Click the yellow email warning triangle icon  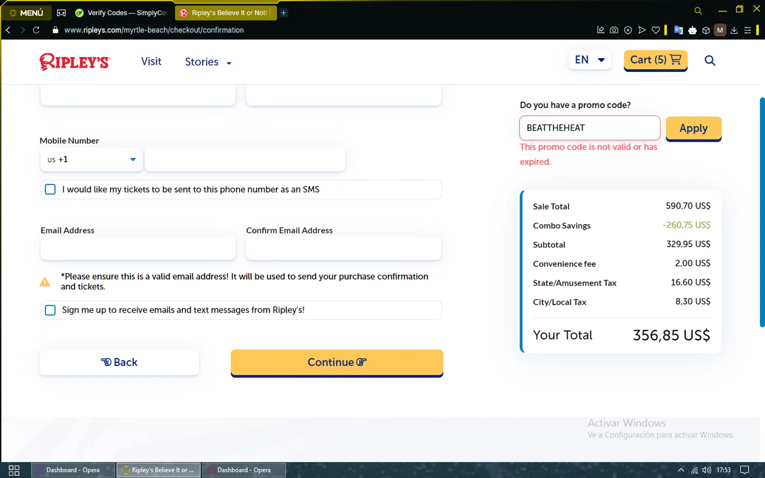pyautogui.click(x=45, y=282)
